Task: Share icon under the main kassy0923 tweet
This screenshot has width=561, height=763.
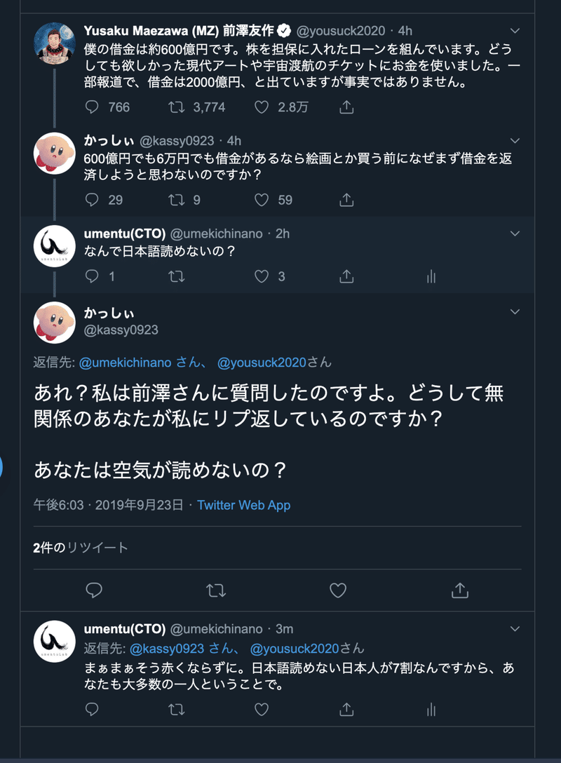Action: pos(460,590)
